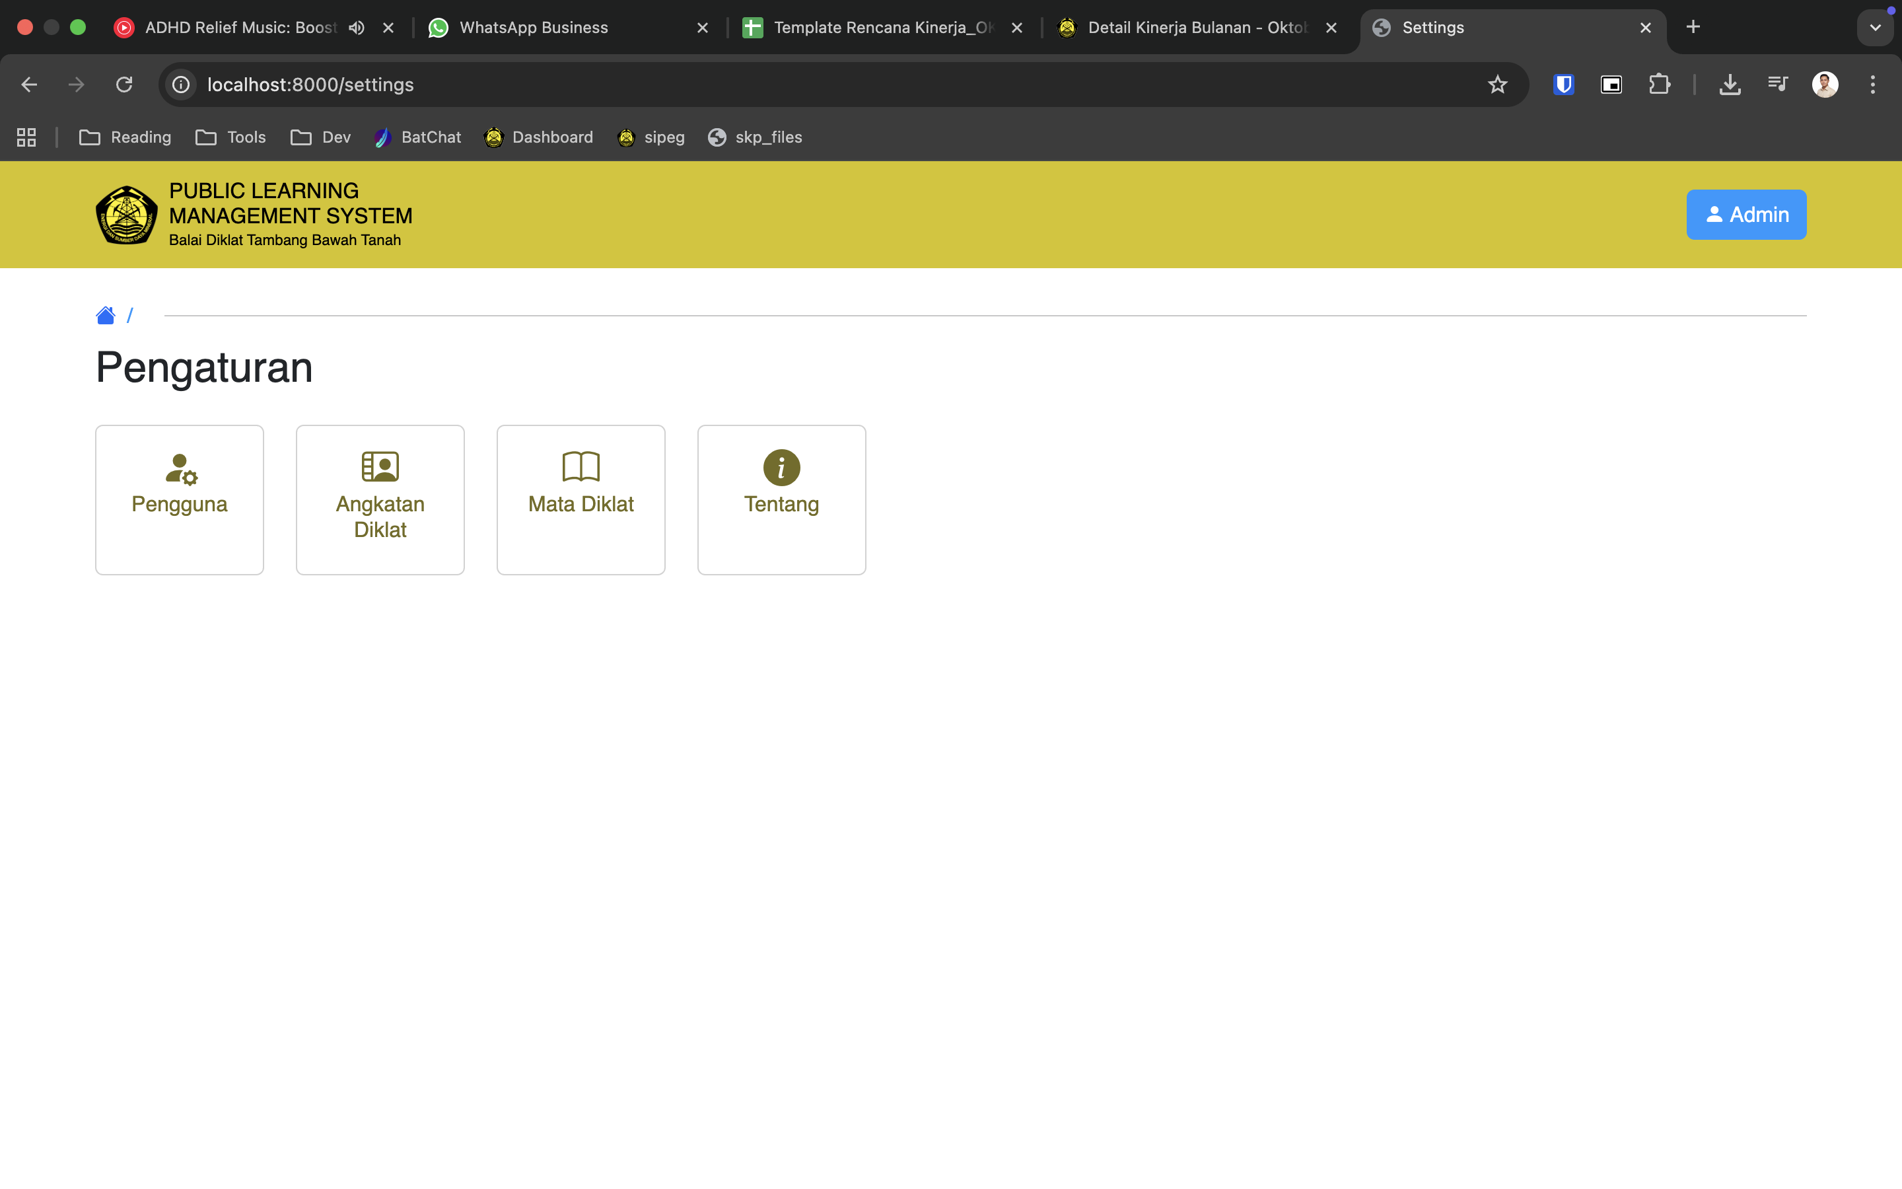
Task: Open the Admin user button
Action: (x=1745, y=215)
